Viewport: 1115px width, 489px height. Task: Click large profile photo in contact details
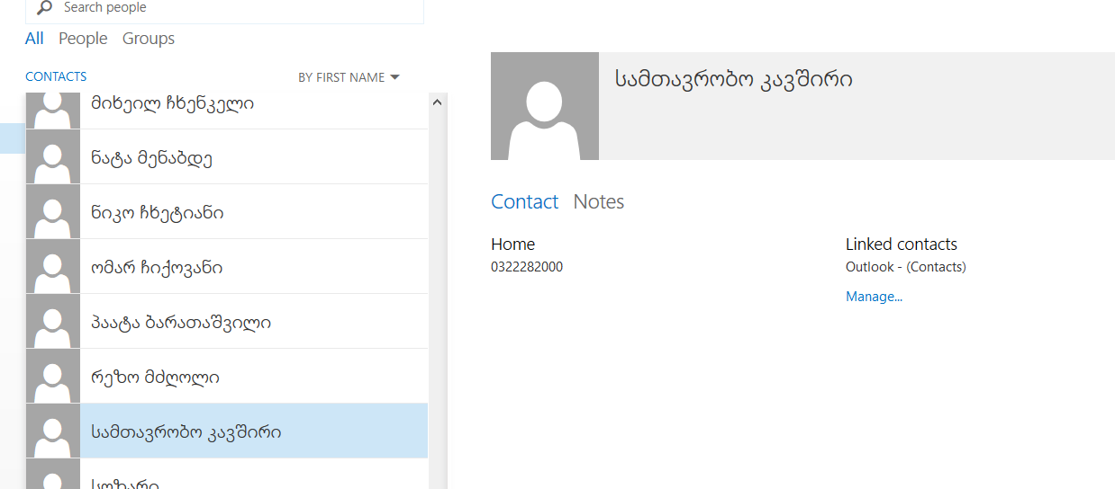pos(545,106)
